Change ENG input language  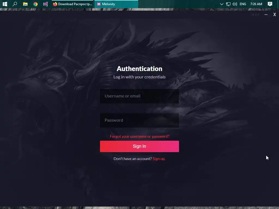243,4
